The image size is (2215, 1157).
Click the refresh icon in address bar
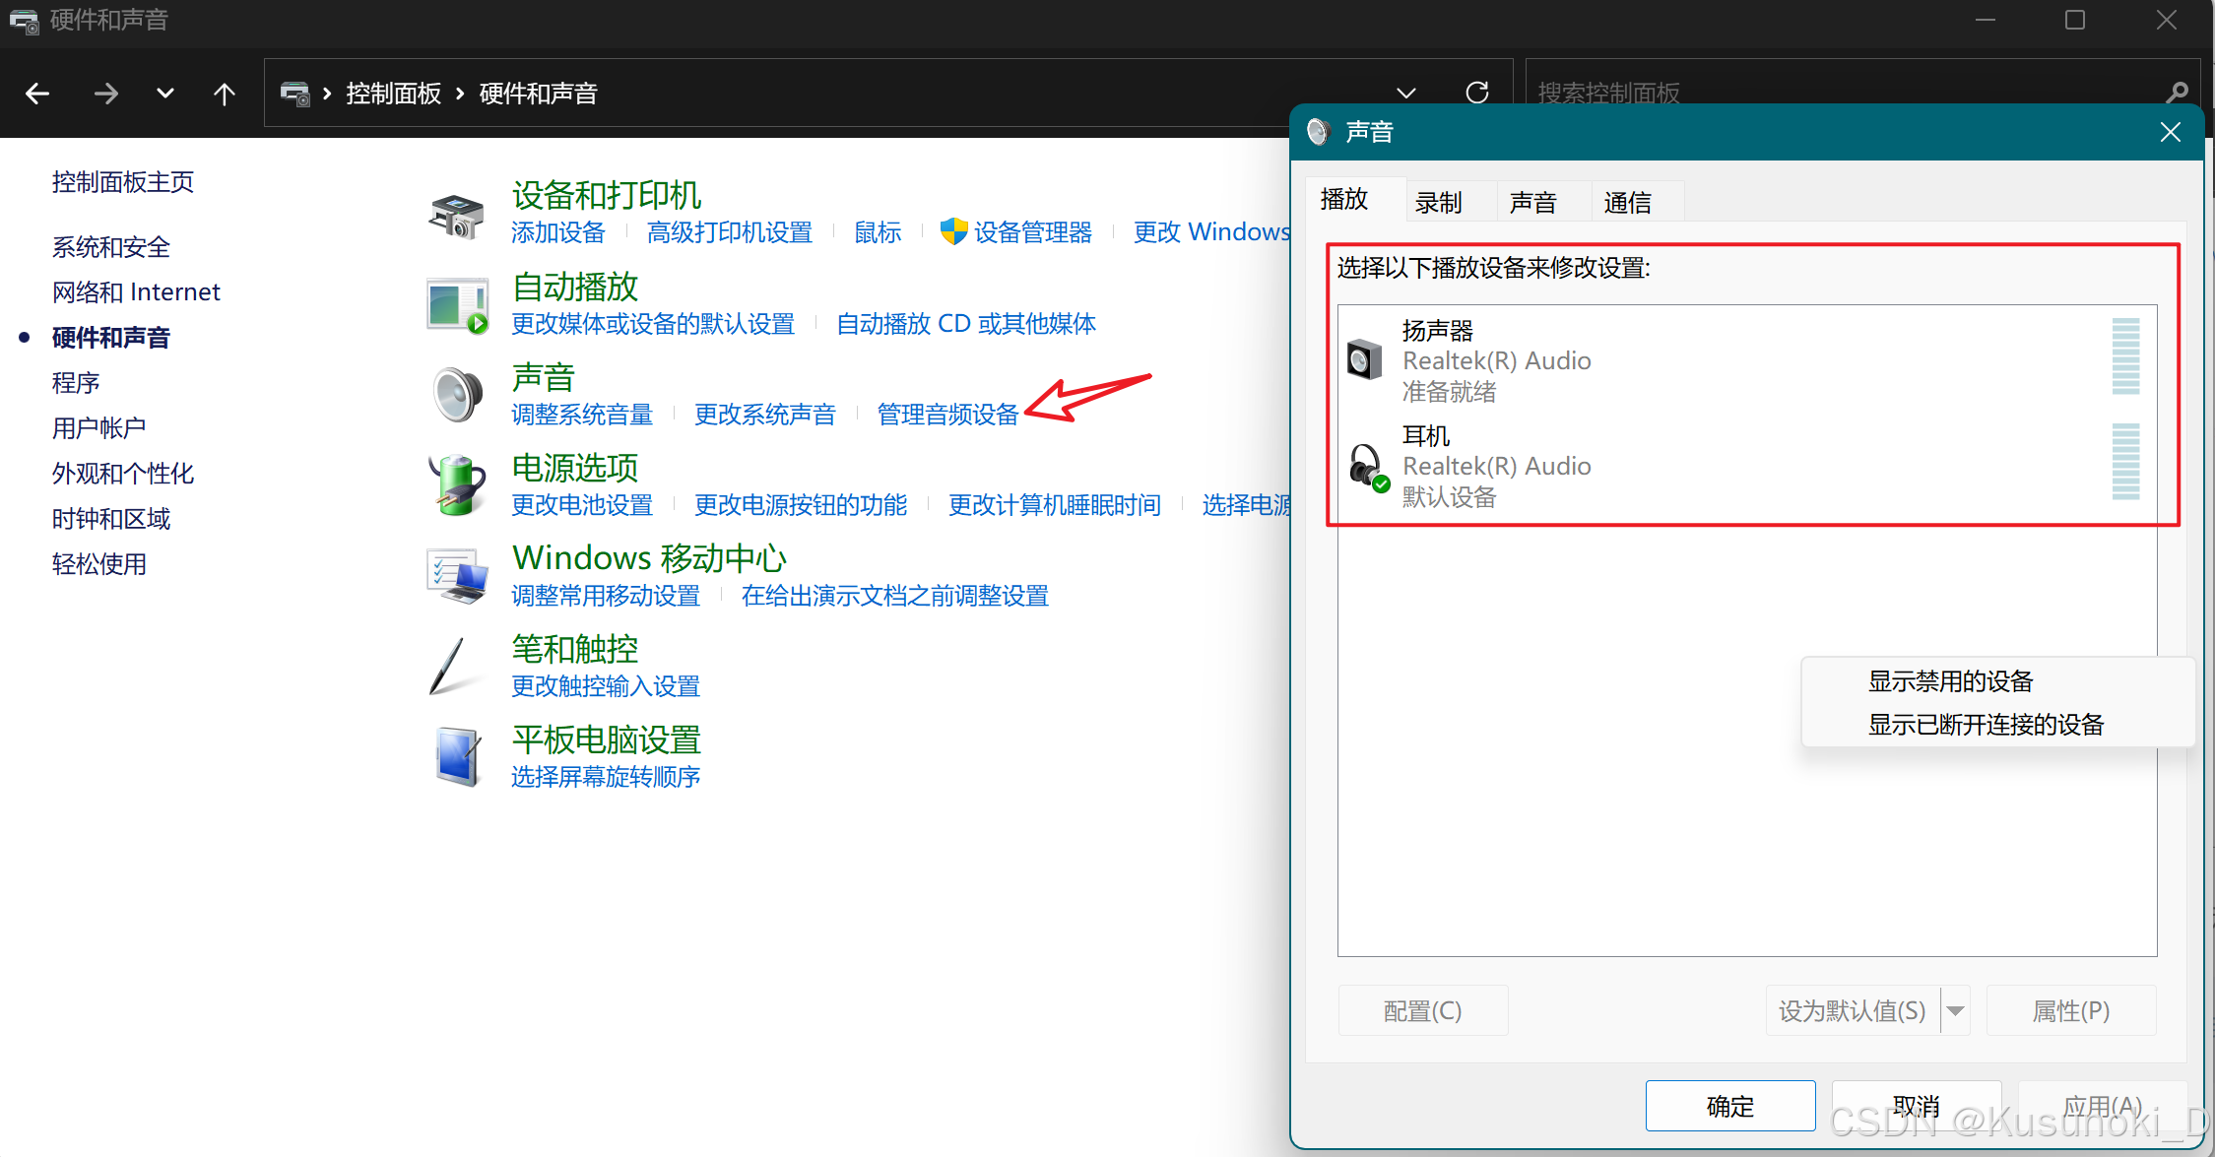[x=1476, y=93]
